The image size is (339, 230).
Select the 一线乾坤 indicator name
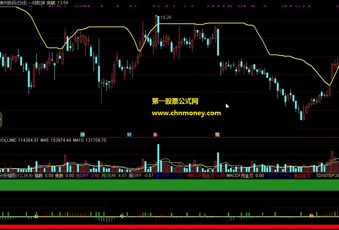[x=37, y=3]
